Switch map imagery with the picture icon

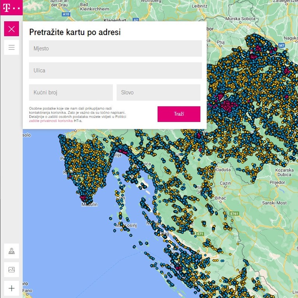click(11, 270)
